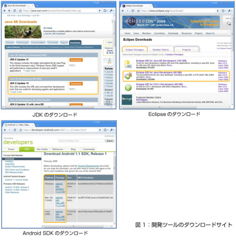Bookmark the Android SDK page with star icon

click(x=21, y=130)
